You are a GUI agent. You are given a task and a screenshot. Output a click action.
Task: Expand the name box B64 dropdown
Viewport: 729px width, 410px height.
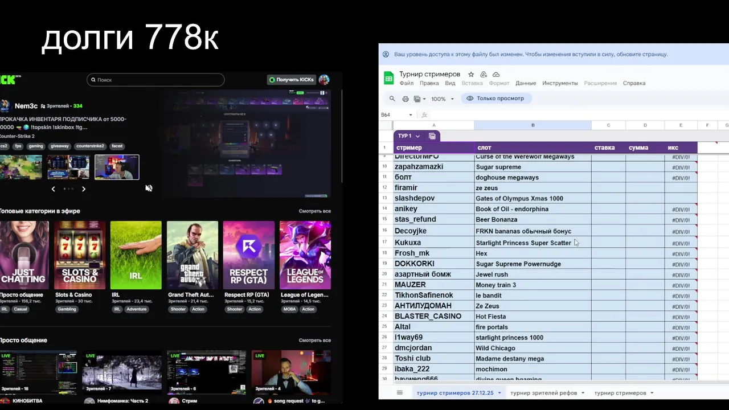(410, 115)
